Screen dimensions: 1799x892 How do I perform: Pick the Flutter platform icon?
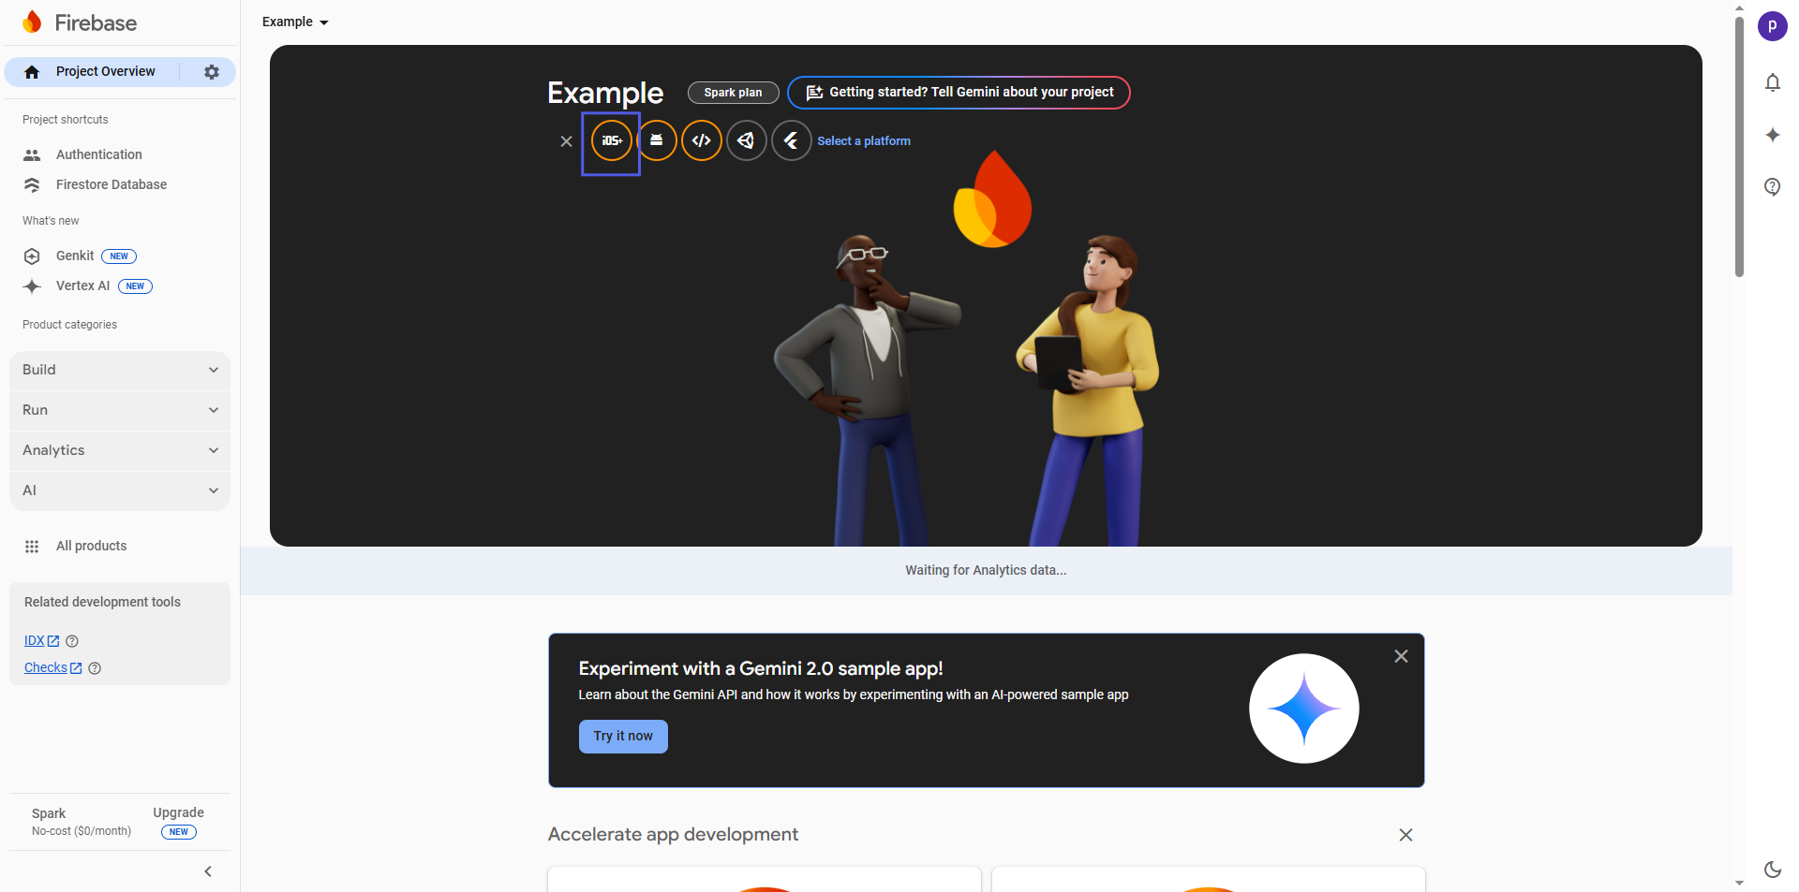click(791, 141)
